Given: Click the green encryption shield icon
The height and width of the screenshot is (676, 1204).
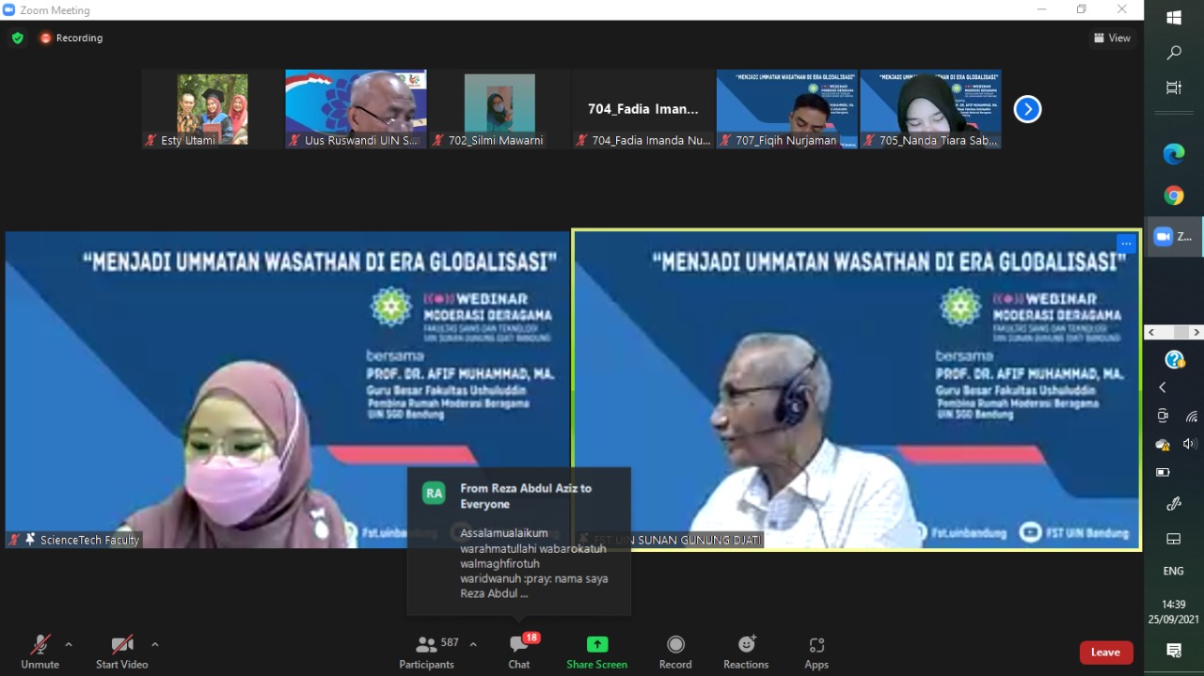Looking at the screenshot, I should [x=17, y=38].
